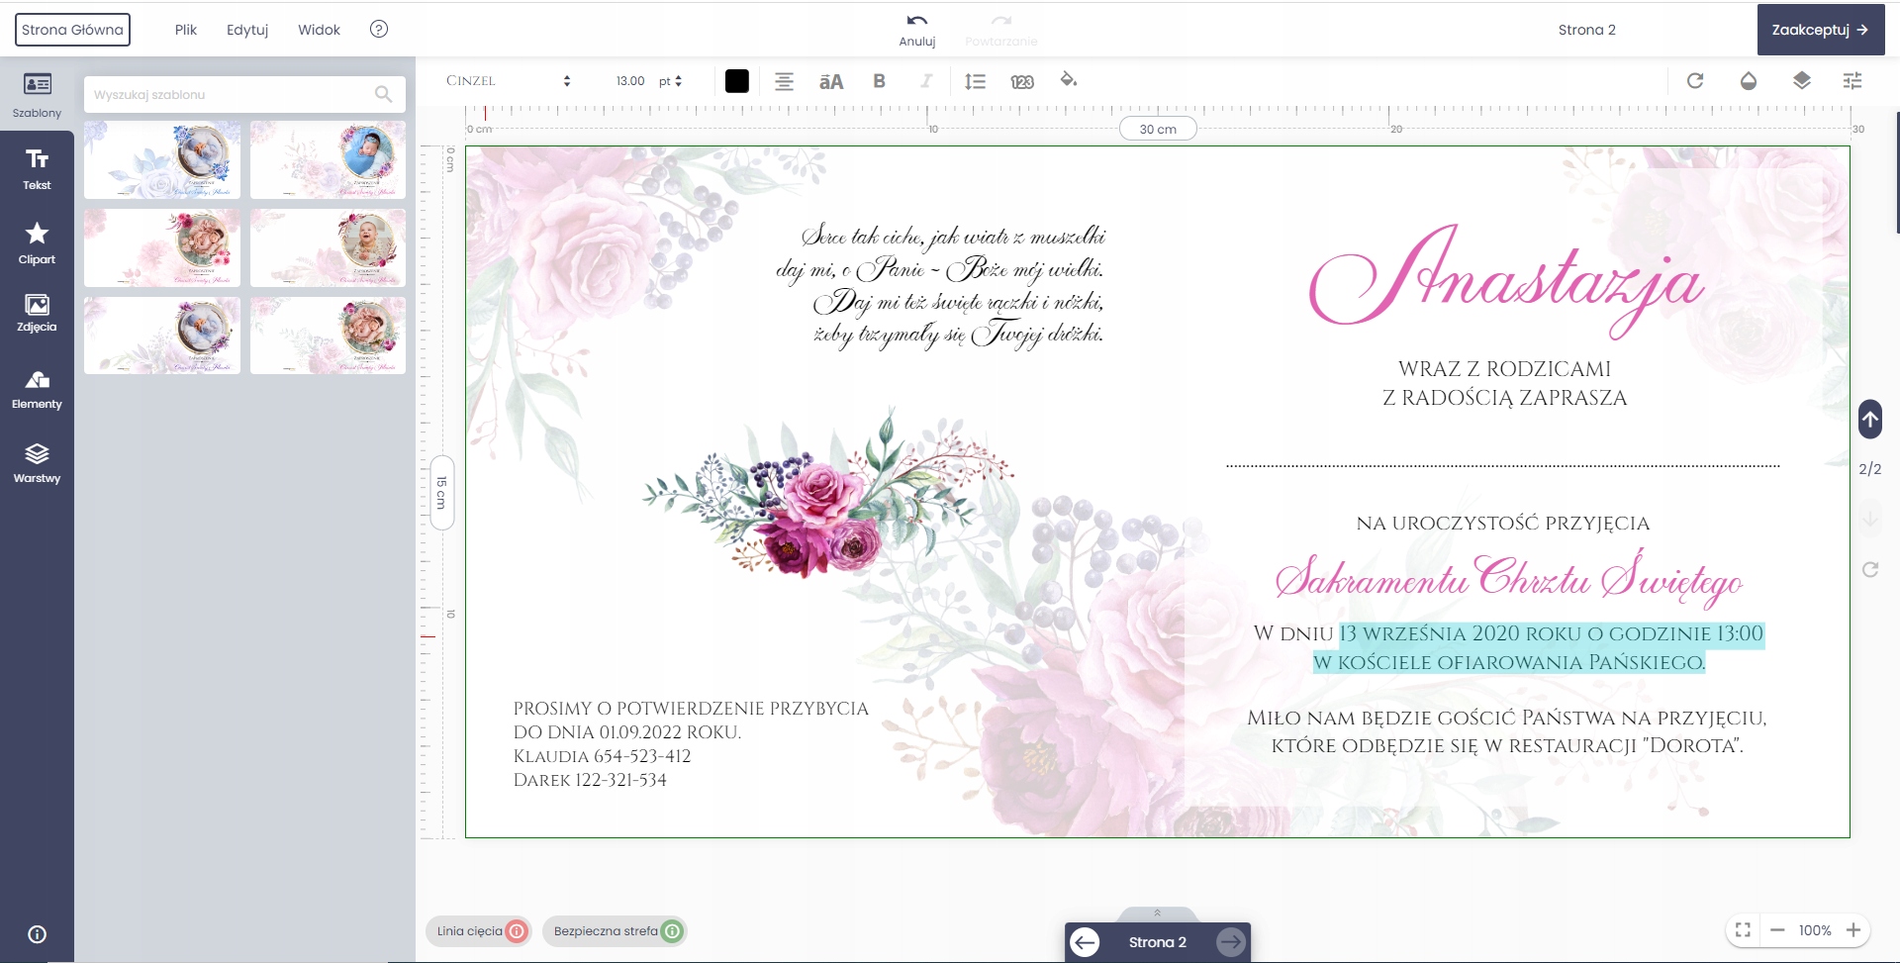Viewport: 1900px width, 963px height.
Task: Open the Tekst tool panel
Action: click(37, 168)
